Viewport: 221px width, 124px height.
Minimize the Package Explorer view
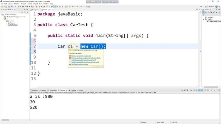click(x=25, y=10)
